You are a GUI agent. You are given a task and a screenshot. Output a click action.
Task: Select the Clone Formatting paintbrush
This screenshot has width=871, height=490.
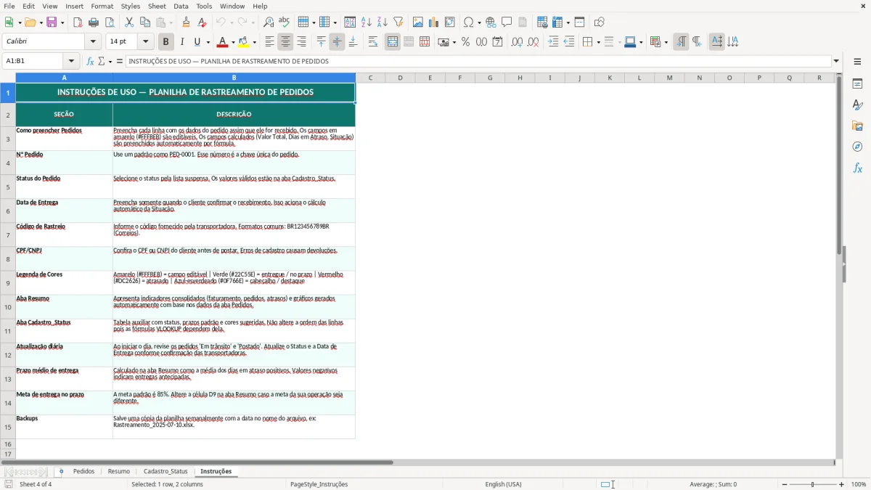tap(187, 23)
